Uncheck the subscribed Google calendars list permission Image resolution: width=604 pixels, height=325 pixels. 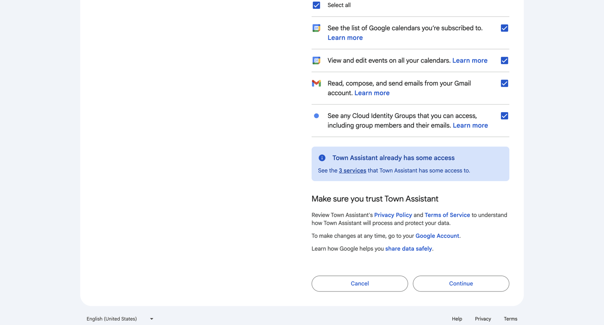[x=505, y=28]
